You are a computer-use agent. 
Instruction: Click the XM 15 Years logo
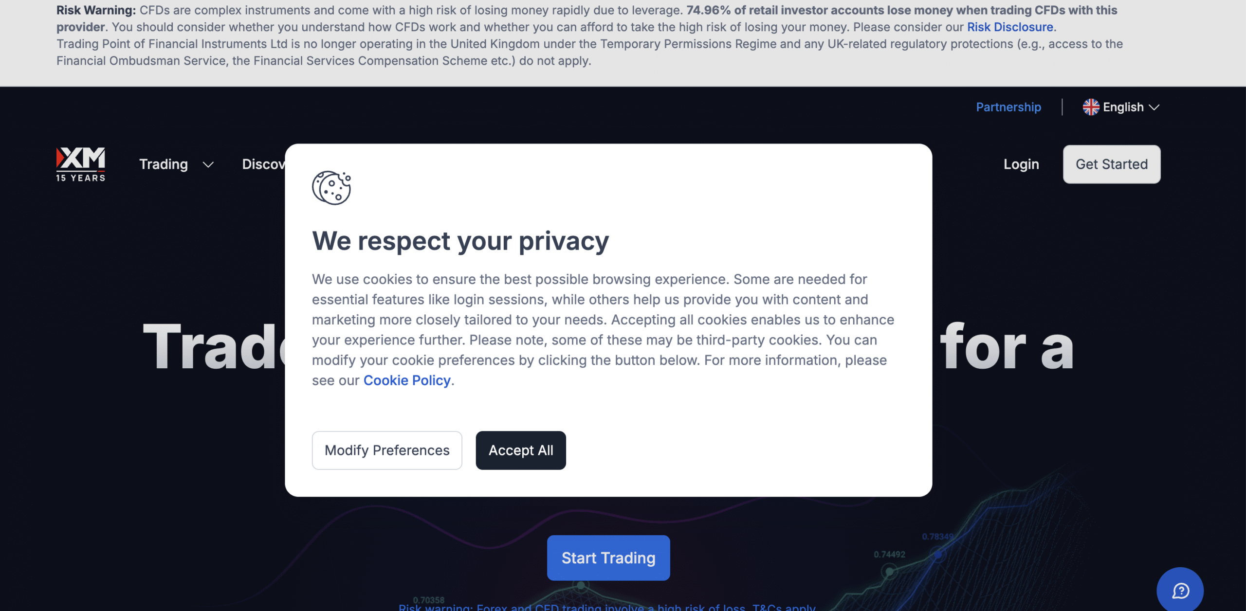pos(81,164)
